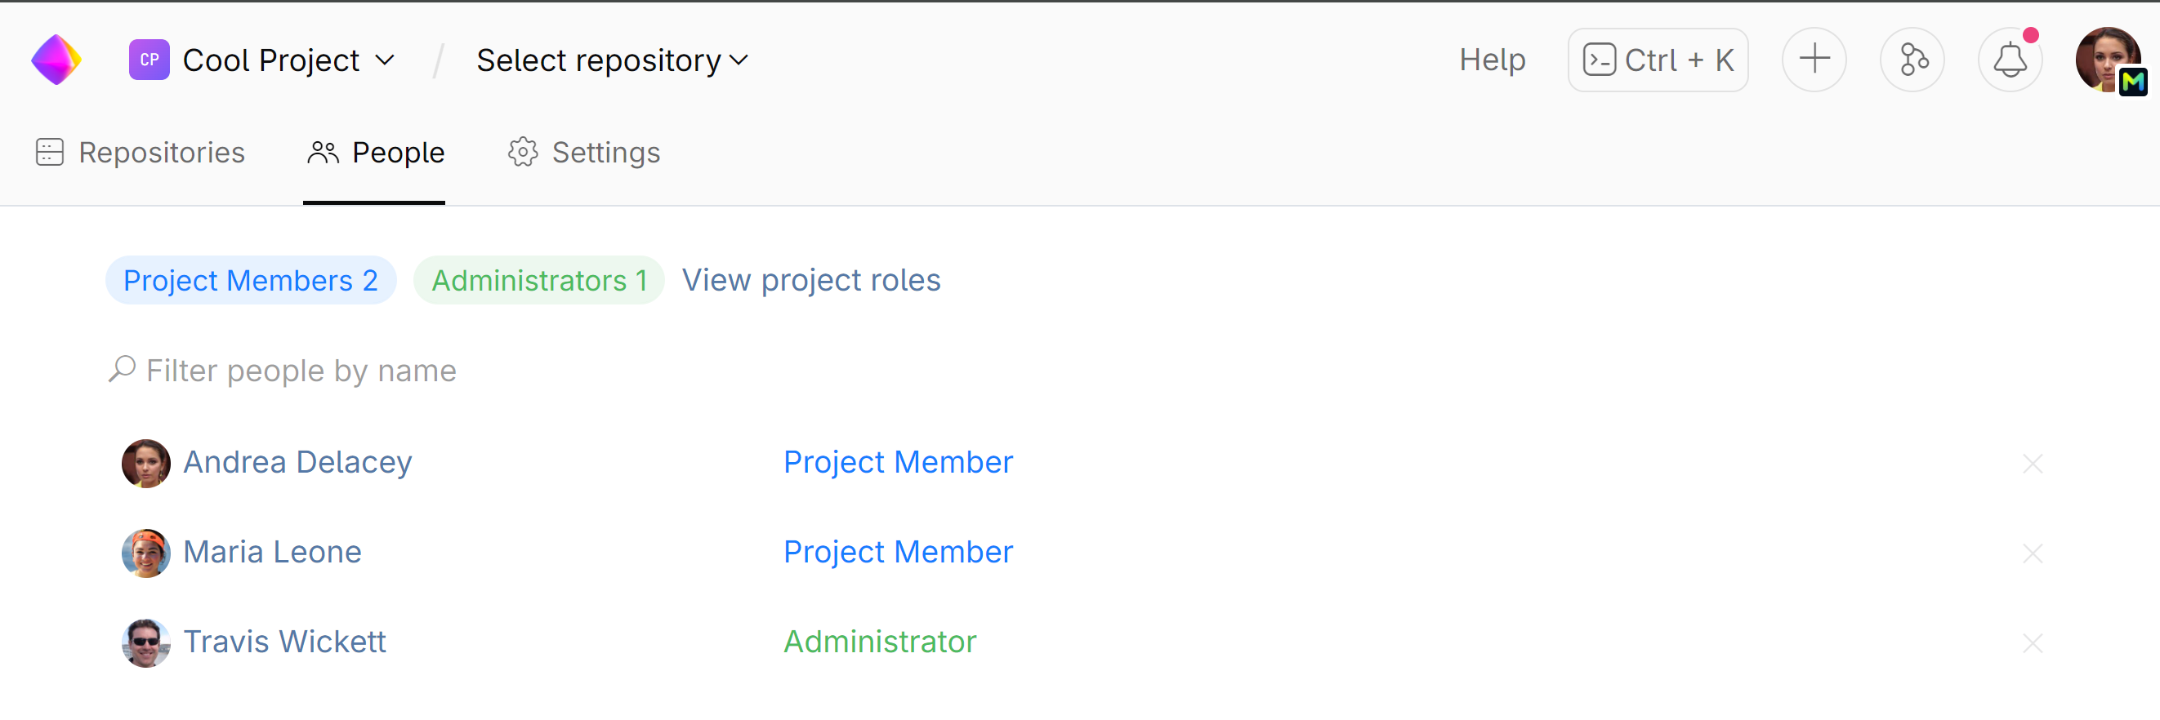Switch to the Settings tab

click(583, 153)
